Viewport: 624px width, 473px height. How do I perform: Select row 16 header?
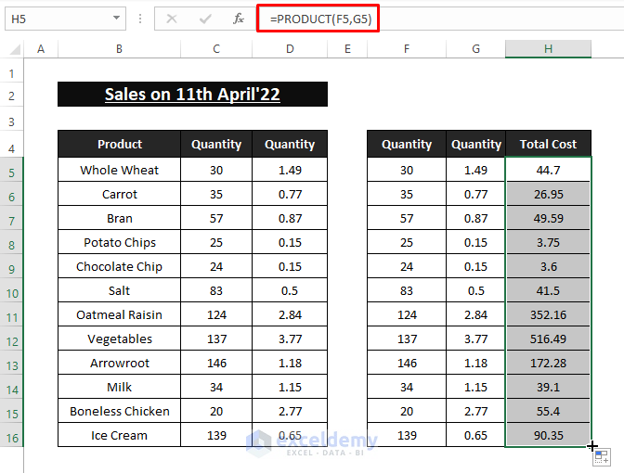point(12,436)
